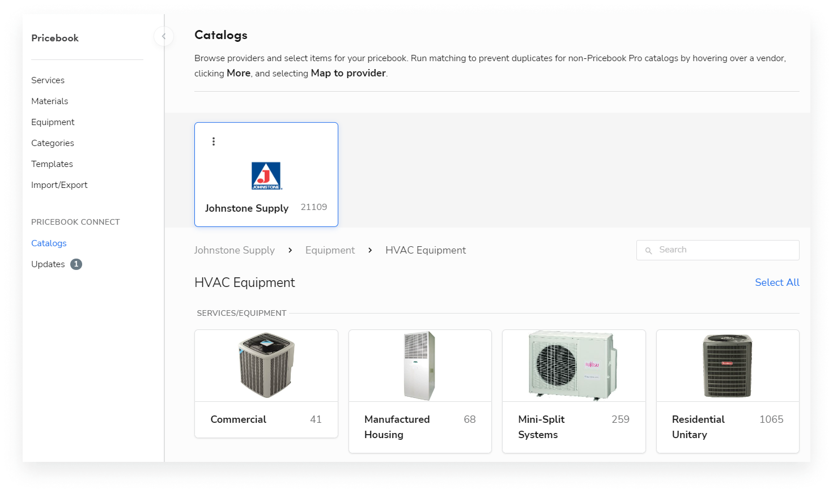The height and width of the screenshot is (493, 833).
Task: Click the PRICEBOOK CONNECT section label
Action: (75, 222)
